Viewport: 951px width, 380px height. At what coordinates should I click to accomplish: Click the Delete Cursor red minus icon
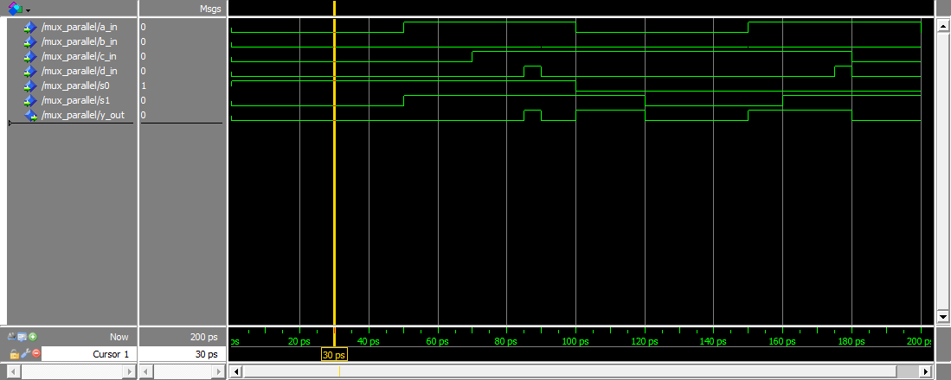click(x=35, y=354)
